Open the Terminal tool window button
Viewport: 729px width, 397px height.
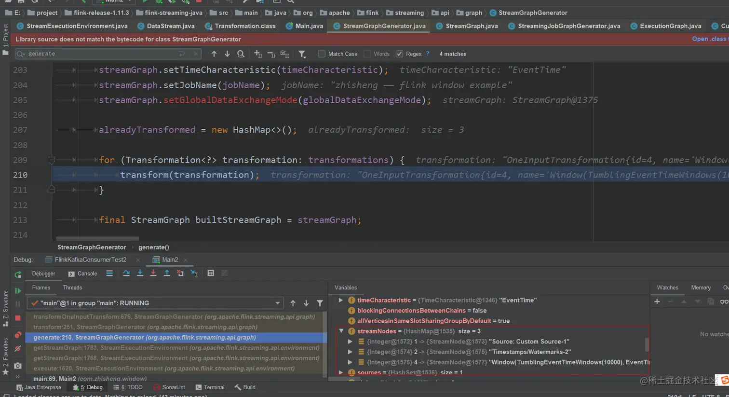tap(210, 387)
